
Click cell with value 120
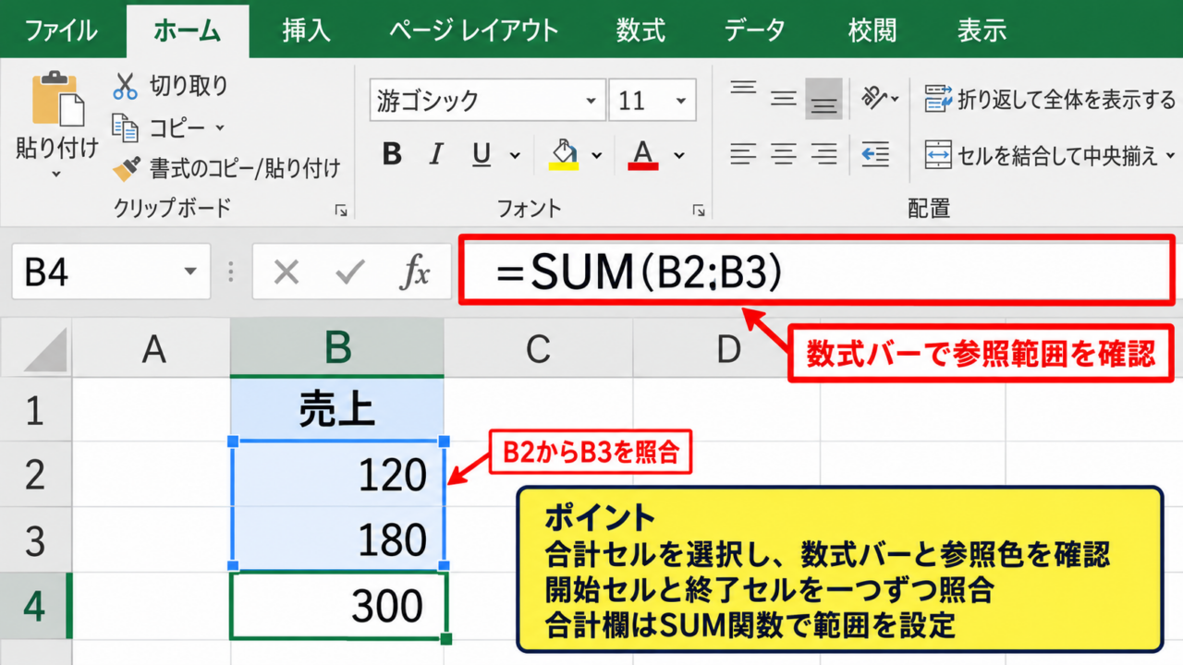[337, 474]
